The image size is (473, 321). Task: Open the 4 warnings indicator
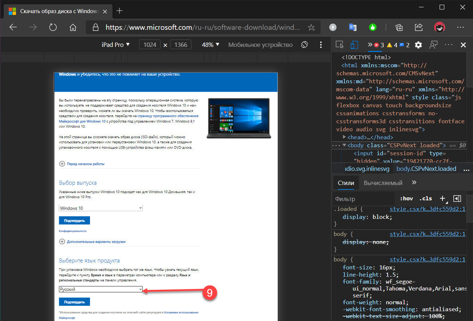[392, 45]
